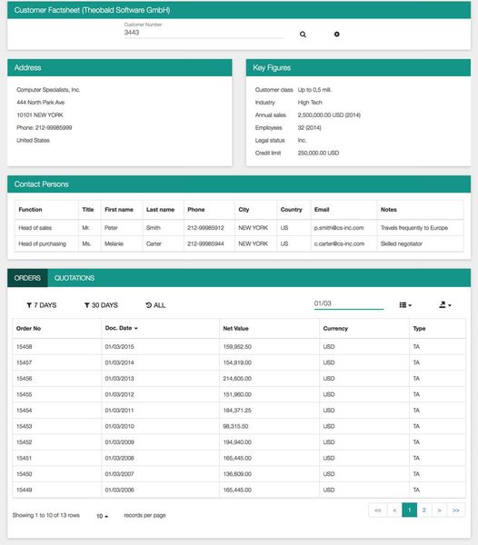The height and width of the screenshot is (545, 478).
Task: Go to the previous page of results
Action: pyautogui.click(x=394, y=510)
